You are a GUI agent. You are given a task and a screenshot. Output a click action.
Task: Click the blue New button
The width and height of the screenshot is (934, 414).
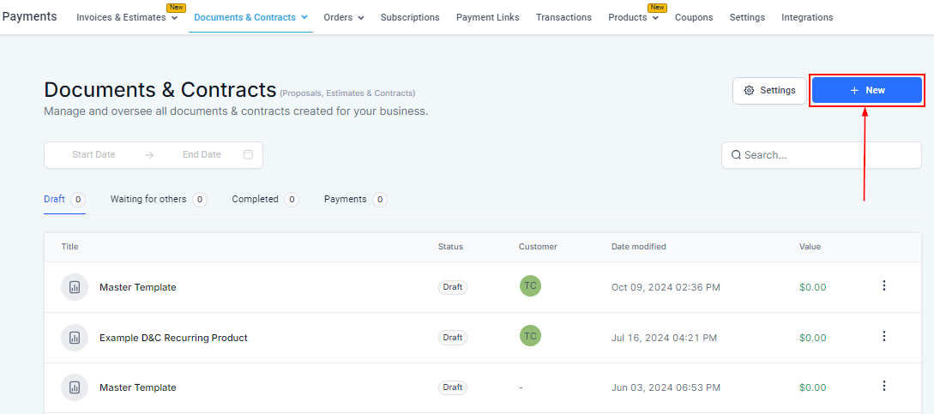point(866,90)
